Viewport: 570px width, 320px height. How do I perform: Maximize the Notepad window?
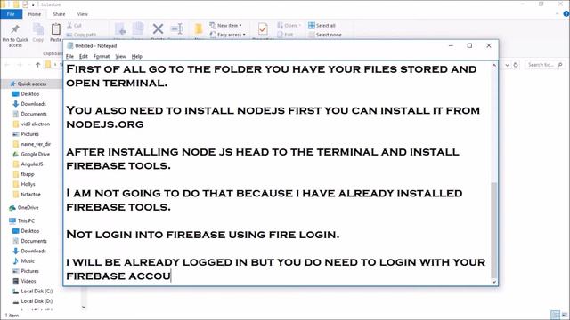[469, 45]
